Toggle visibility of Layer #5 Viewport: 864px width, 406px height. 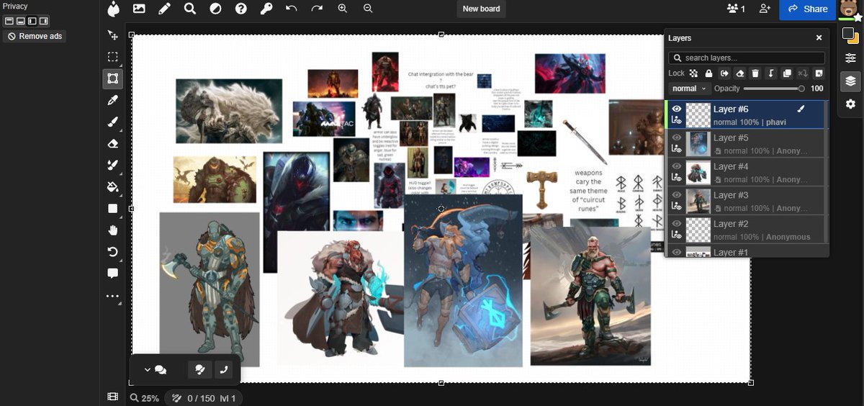[676, 137]
